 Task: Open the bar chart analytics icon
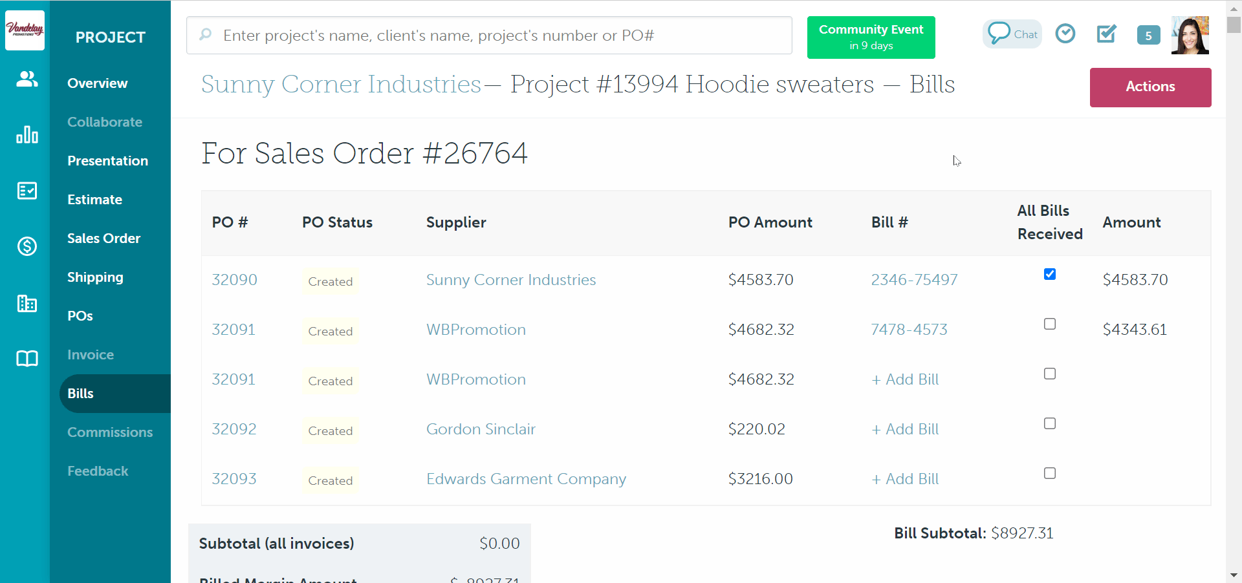[27, 134]
